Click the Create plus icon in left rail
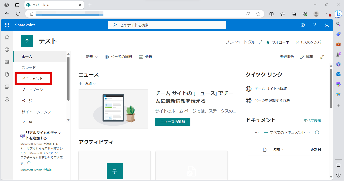This screenshot has width=344, height=181. point(7,99)
